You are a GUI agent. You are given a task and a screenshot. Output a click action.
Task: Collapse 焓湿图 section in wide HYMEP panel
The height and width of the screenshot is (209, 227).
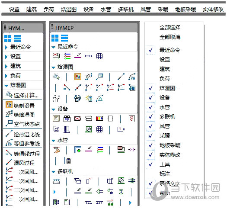(x=54, y=68)
